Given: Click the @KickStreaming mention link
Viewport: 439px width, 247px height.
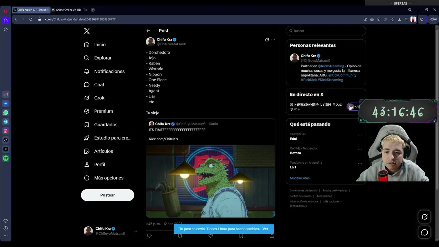Looking at the screenshot, I should point(331,66).
